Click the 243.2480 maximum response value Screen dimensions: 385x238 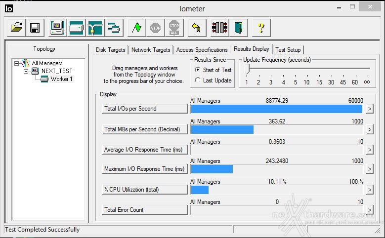[277, 161]
